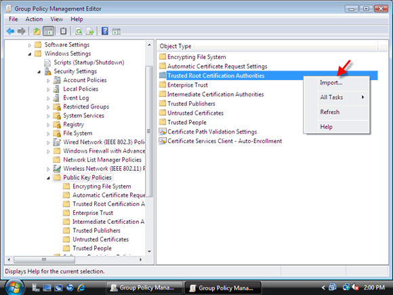393x295 pixels.
Task: Click the Forward arrow toolbar icon
Action: [x=22, y=31]
